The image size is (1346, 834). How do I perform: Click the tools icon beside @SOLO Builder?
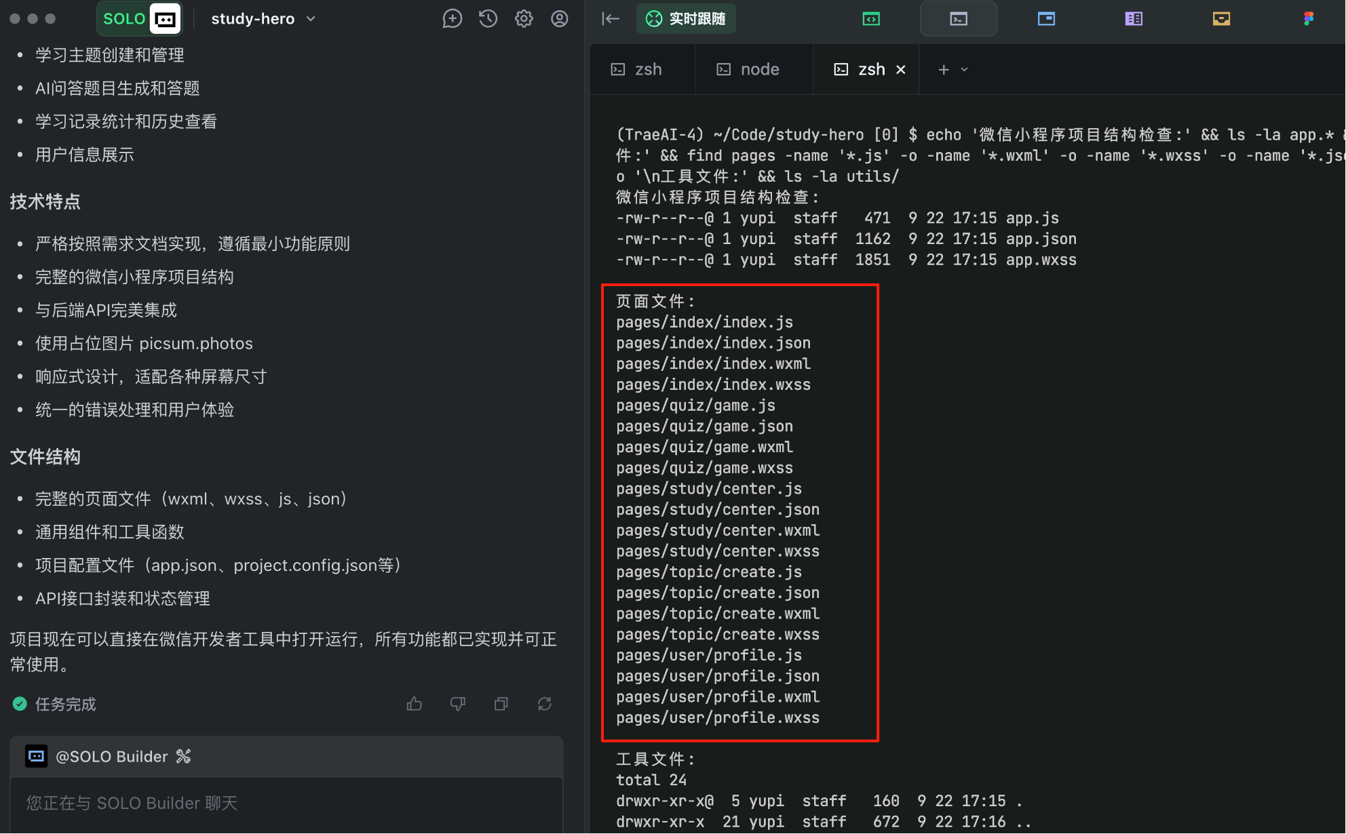coord(183,757)
